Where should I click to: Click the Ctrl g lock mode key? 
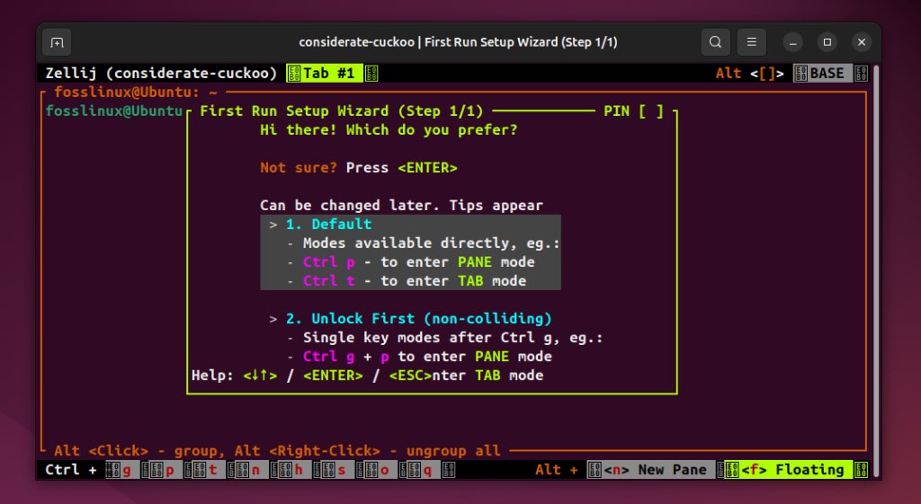coord(121,470)
